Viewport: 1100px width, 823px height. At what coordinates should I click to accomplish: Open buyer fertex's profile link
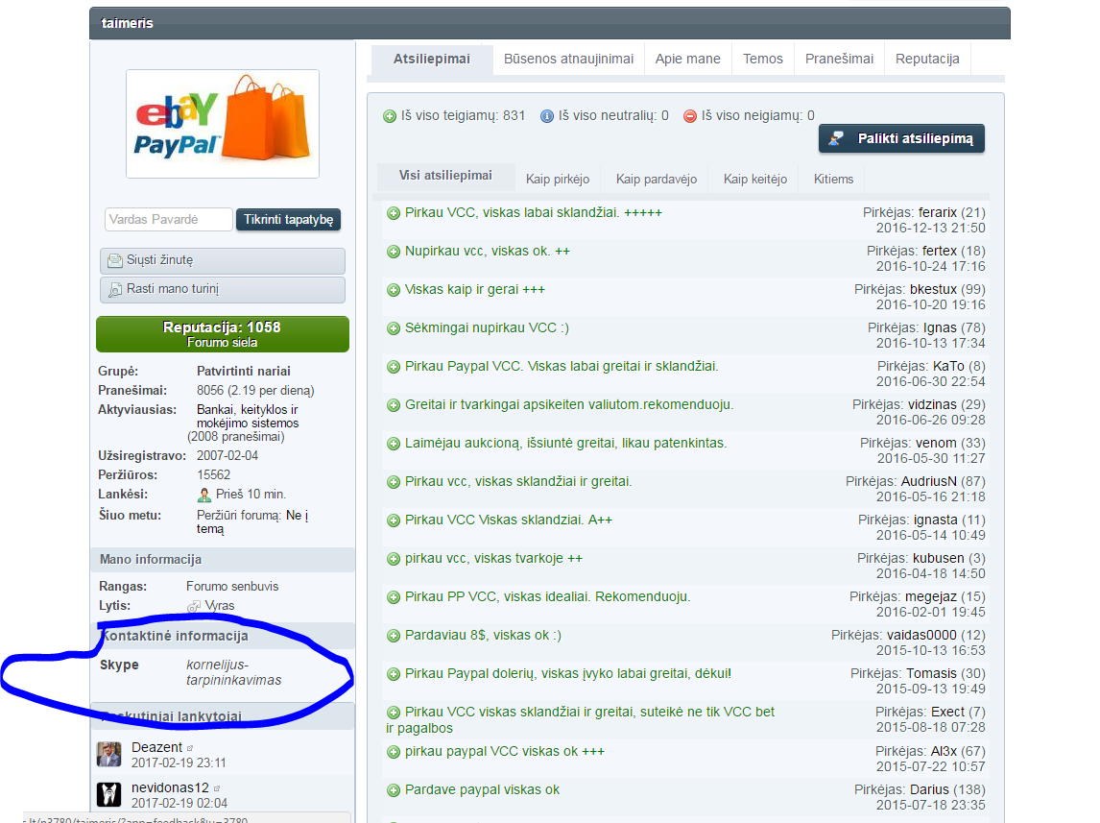click(940, 252)
